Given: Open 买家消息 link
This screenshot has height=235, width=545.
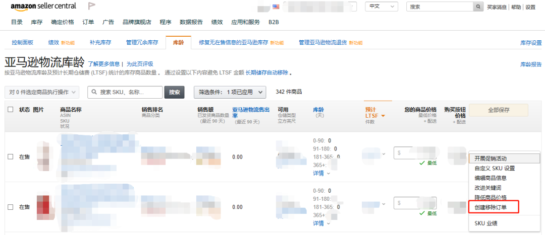Looking at the screenshot, I should coord(497,7).
